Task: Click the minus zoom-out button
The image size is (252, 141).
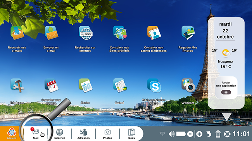Action: 190,134
